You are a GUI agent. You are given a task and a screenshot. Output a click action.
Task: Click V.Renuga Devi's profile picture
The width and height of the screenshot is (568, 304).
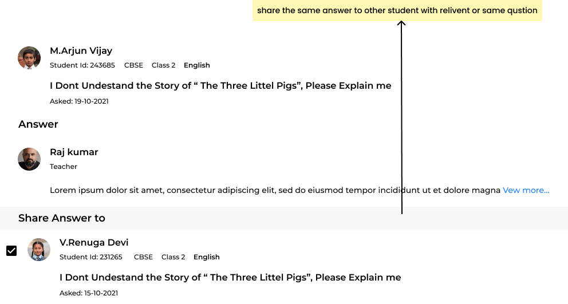pyautogui.click(x=39, y=250)
